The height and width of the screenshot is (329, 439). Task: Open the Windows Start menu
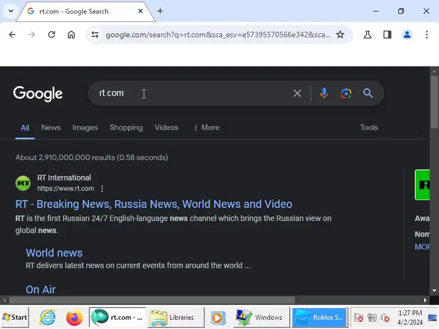point(15,317)
